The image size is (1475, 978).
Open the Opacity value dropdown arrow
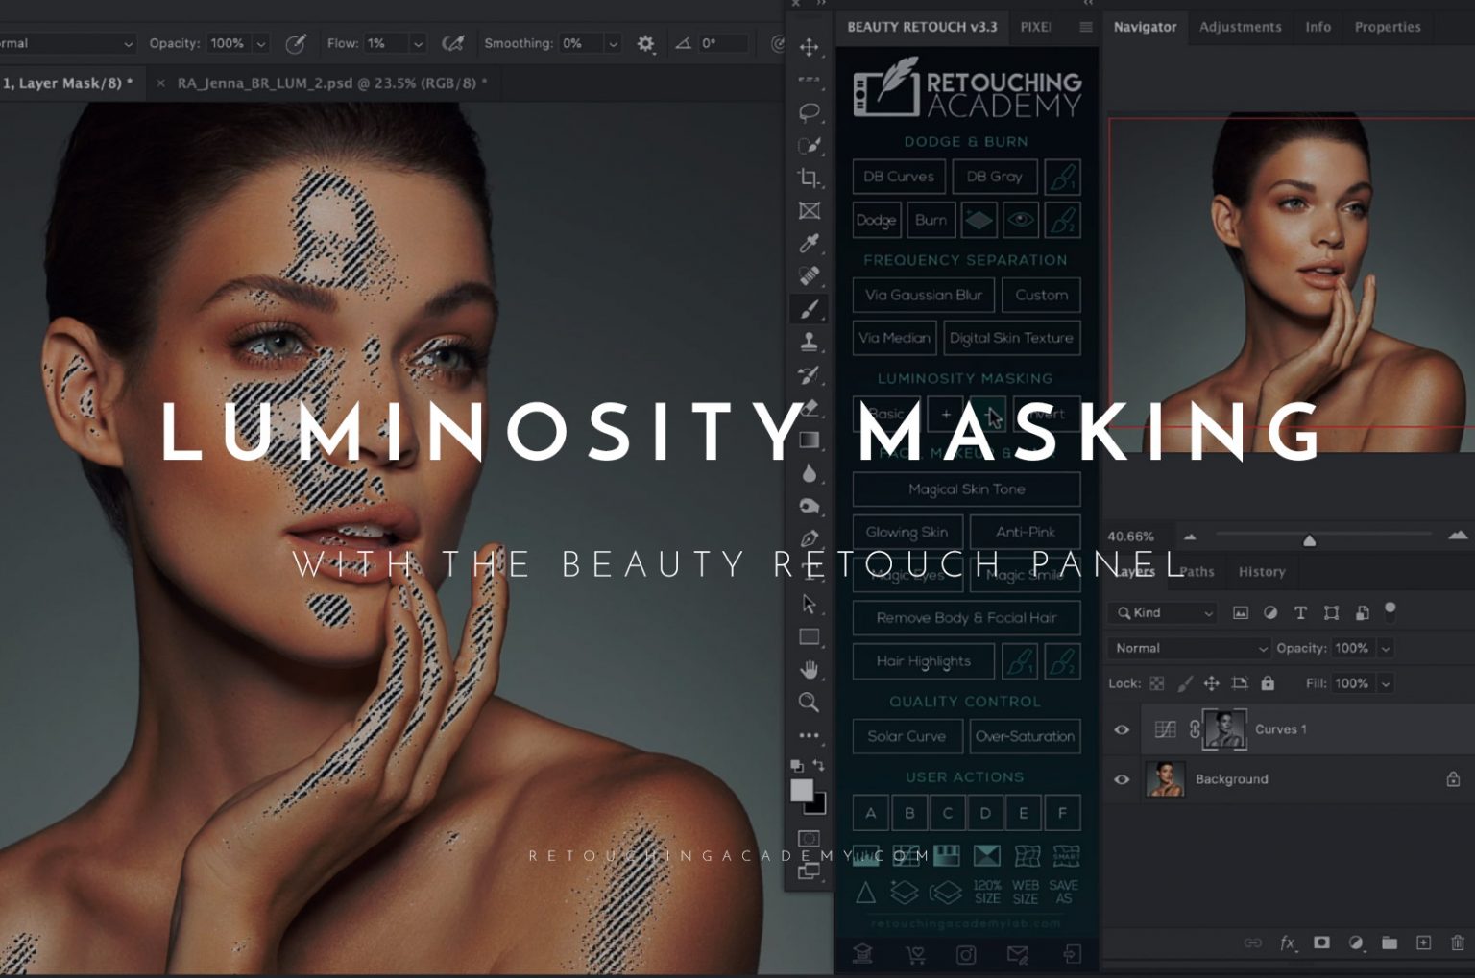[1386, 648]
